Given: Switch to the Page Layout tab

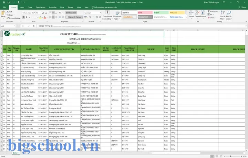Looking at the screenshot, I should tap(41, 7).
